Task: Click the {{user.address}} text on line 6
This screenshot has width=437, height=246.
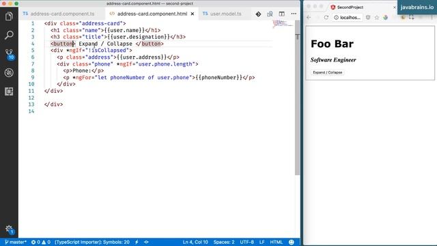Action: 142,57
